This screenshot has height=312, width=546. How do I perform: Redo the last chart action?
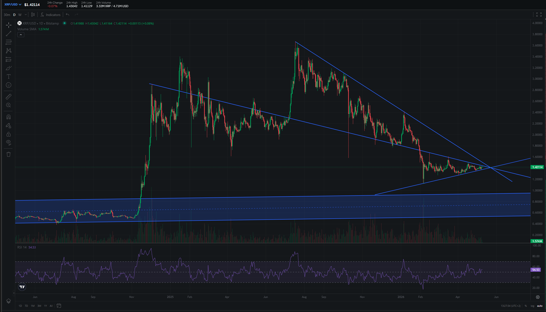pyautogui.click(x=76, y=15)
